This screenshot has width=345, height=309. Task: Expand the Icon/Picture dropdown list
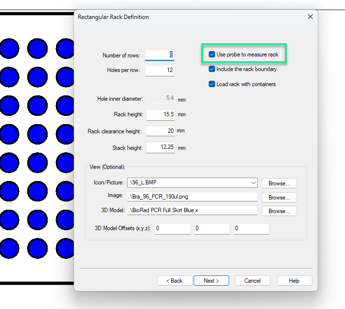click(x=253, y=183)
